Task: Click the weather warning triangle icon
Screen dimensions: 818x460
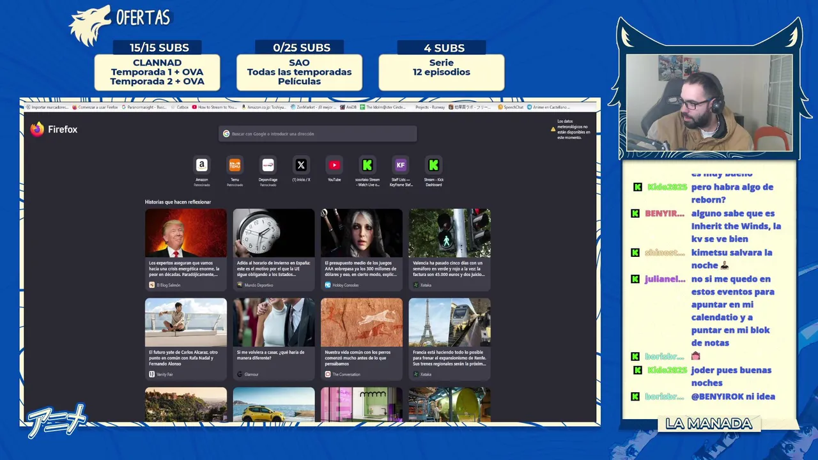Action: [553, 128]
